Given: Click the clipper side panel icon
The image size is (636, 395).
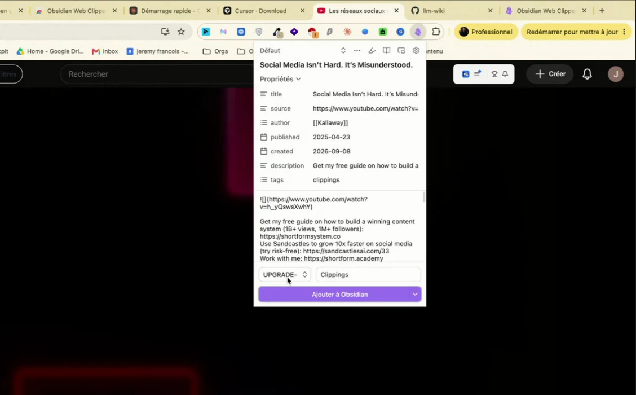Looking at the screenshot, I should 401,50.
